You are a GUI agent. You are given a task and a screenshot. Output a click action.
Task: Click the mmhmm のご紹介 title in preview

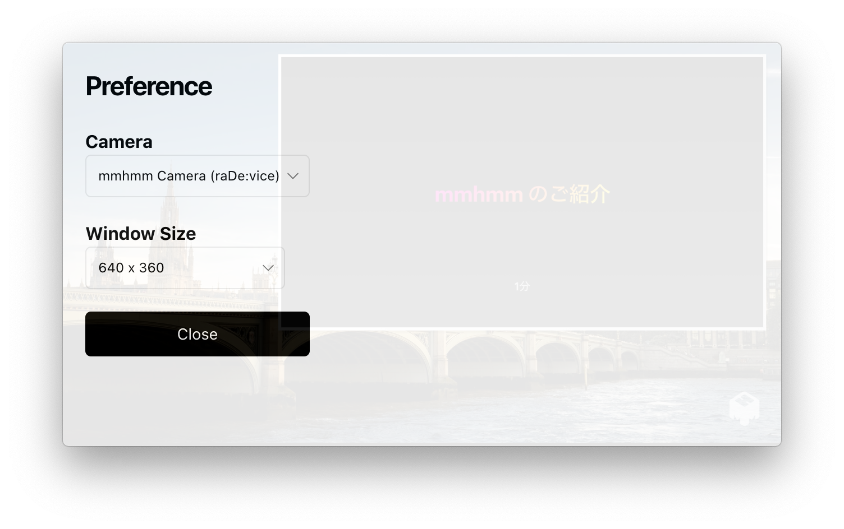coord(522,194)
